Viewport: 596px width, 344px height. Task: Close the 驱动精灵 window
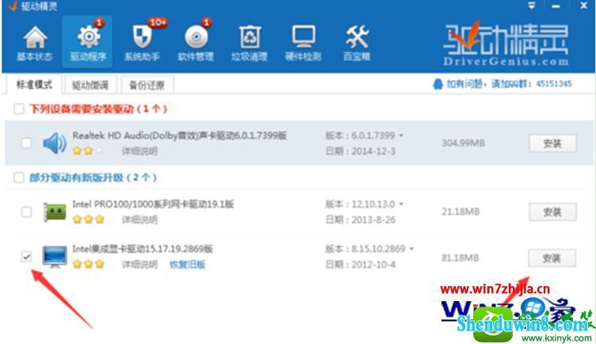click(584, 6)
